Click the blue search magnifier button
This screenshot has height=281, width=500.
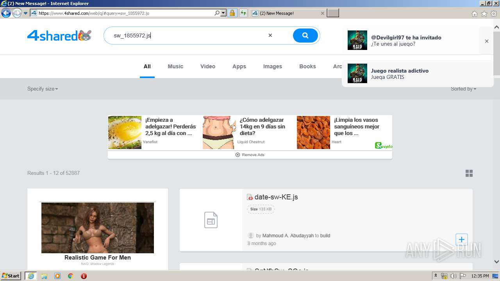click(305, 36)
